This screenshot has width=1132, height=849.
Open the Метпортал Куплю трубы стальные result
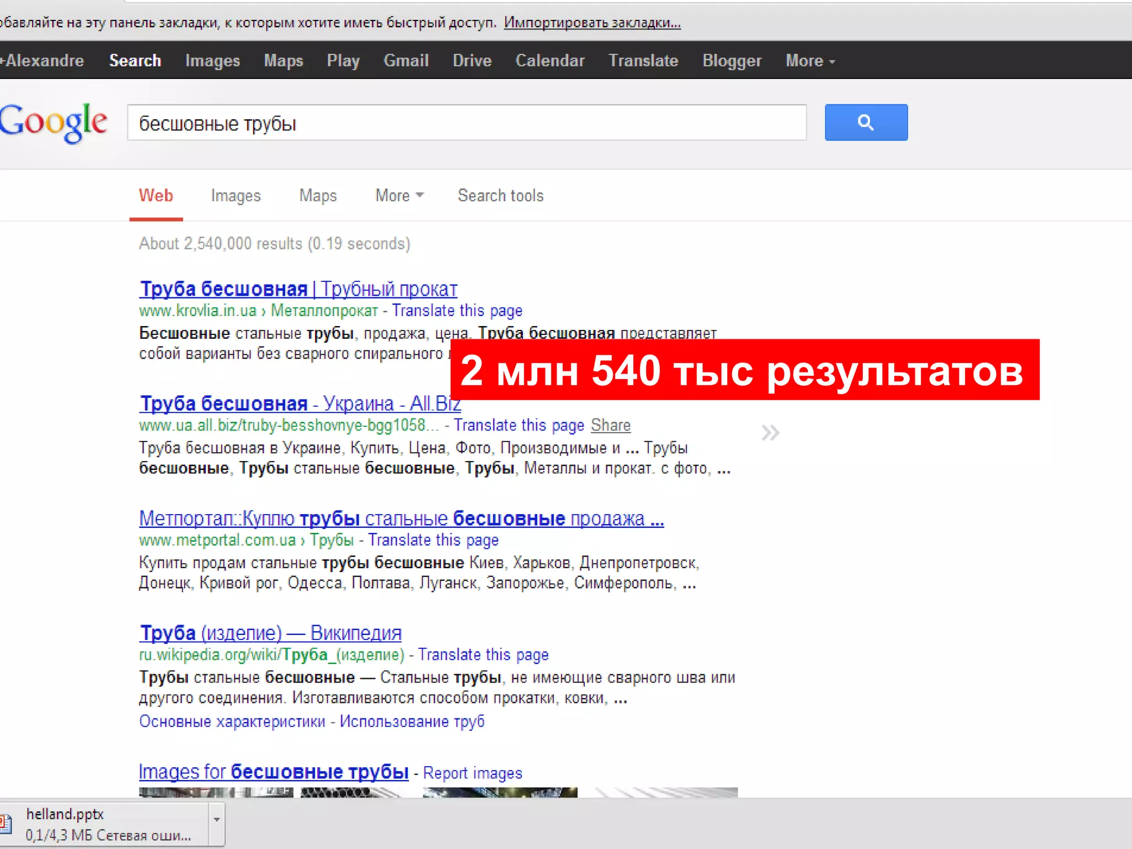[401, 518]
